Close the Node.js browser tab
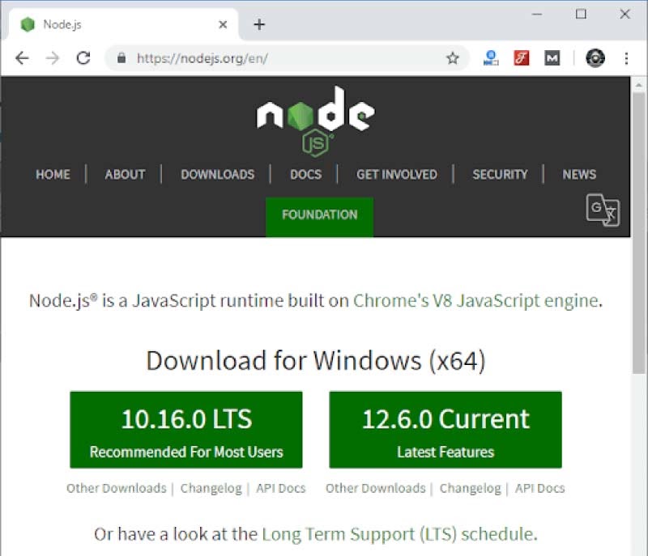648x556 pixels. coord(223,25)
